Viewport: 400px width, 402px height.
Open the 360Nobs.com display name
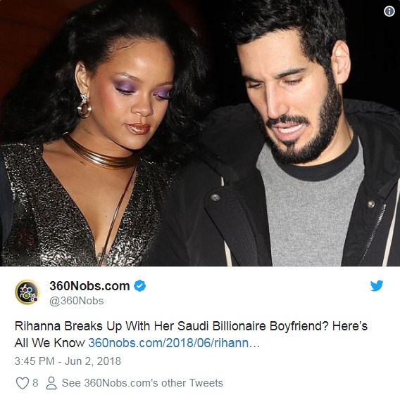coord(89,286)
